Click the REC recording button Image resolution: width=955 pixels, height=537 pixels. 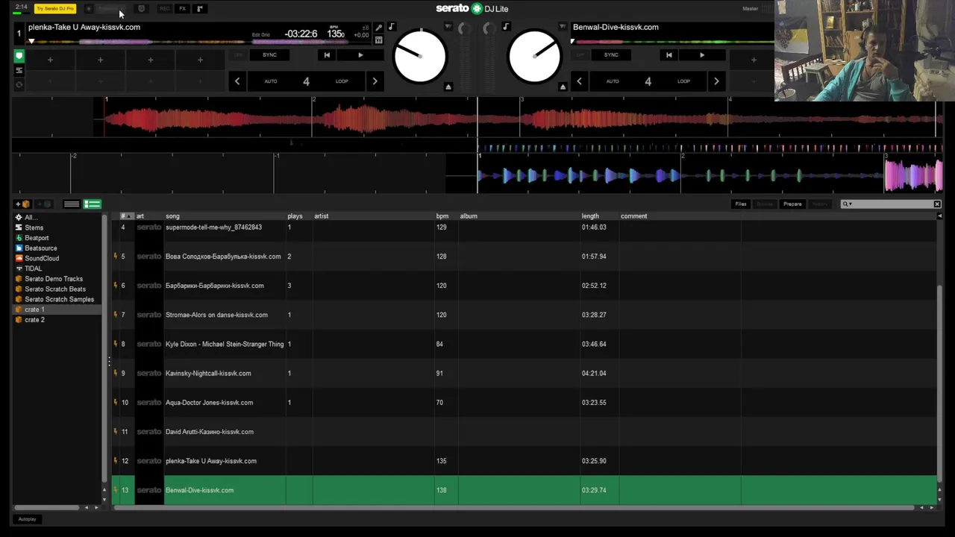tap(165, 9)
